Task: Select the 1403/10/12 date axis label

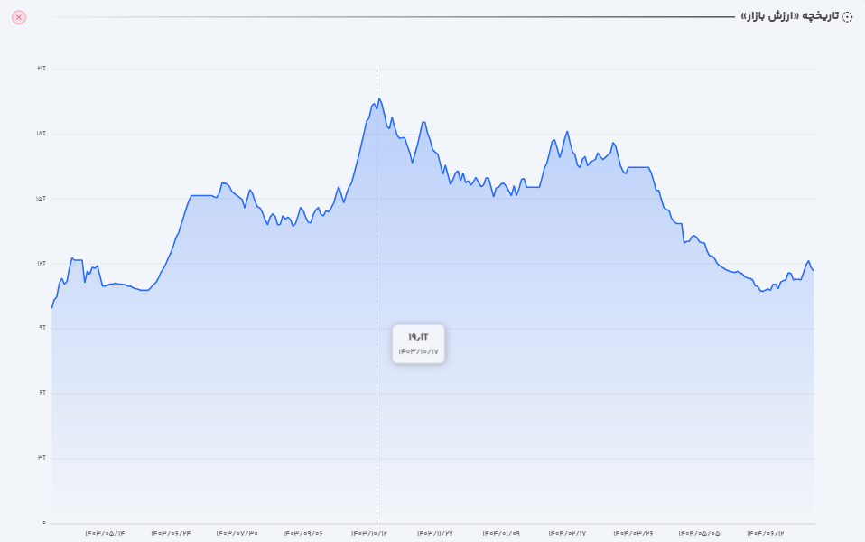Action: (369, 533)
